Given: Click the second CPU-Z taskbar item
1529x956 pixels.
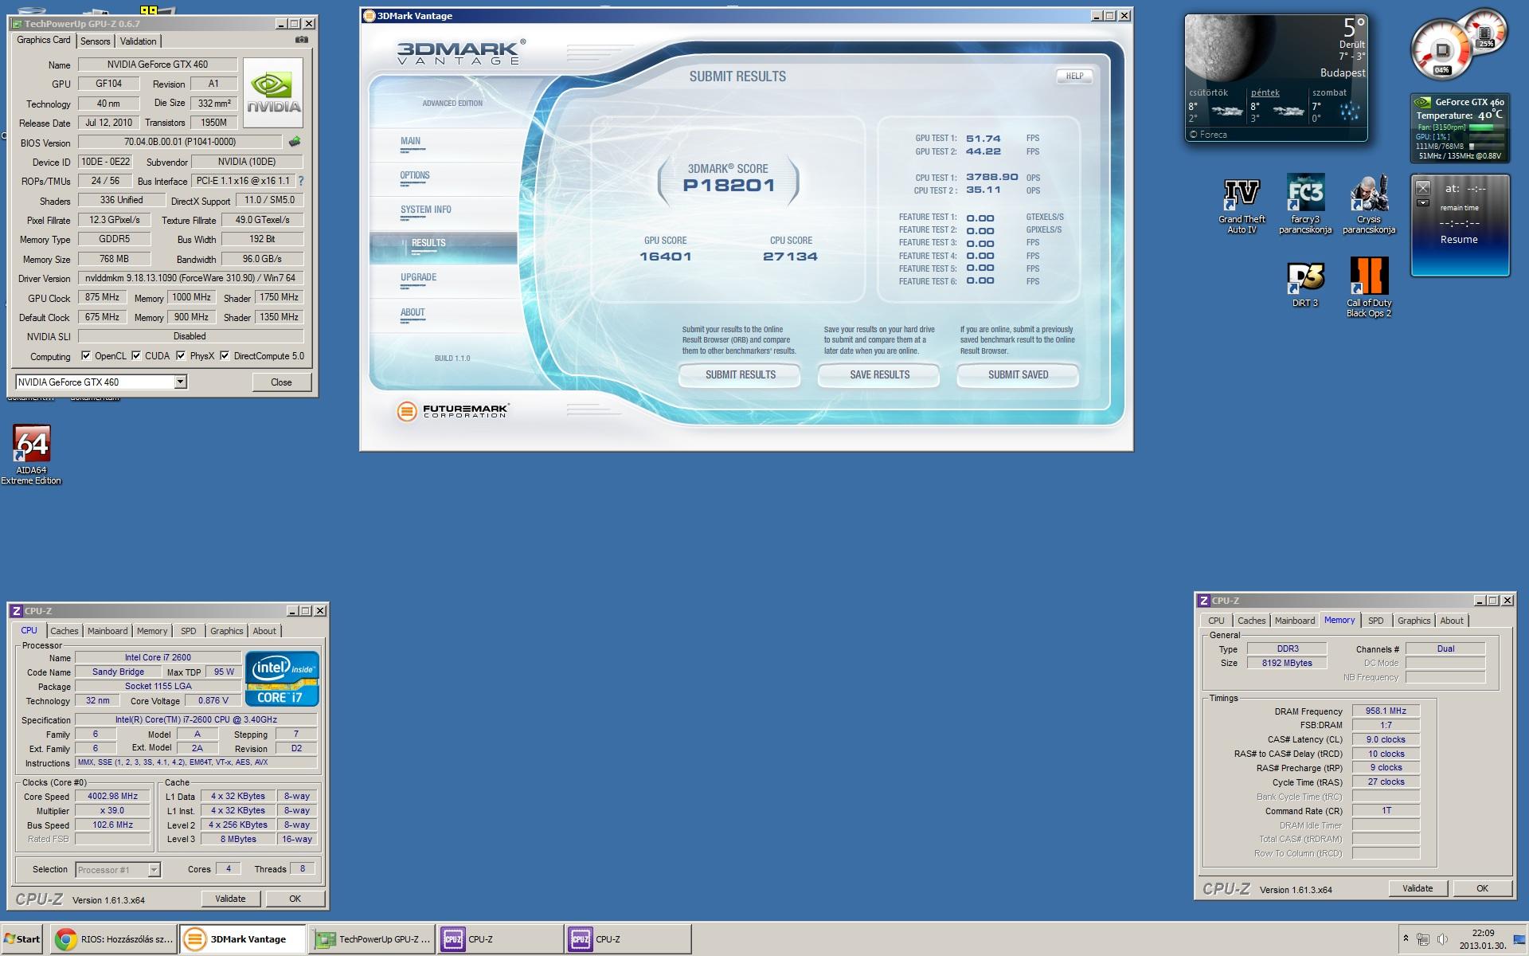Looking at the screenshot, I should click(628, 939).
